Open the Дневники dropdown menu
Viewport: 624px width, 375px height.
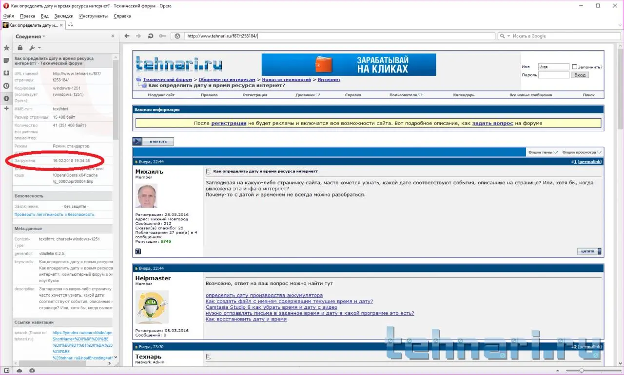click(307, 95)
